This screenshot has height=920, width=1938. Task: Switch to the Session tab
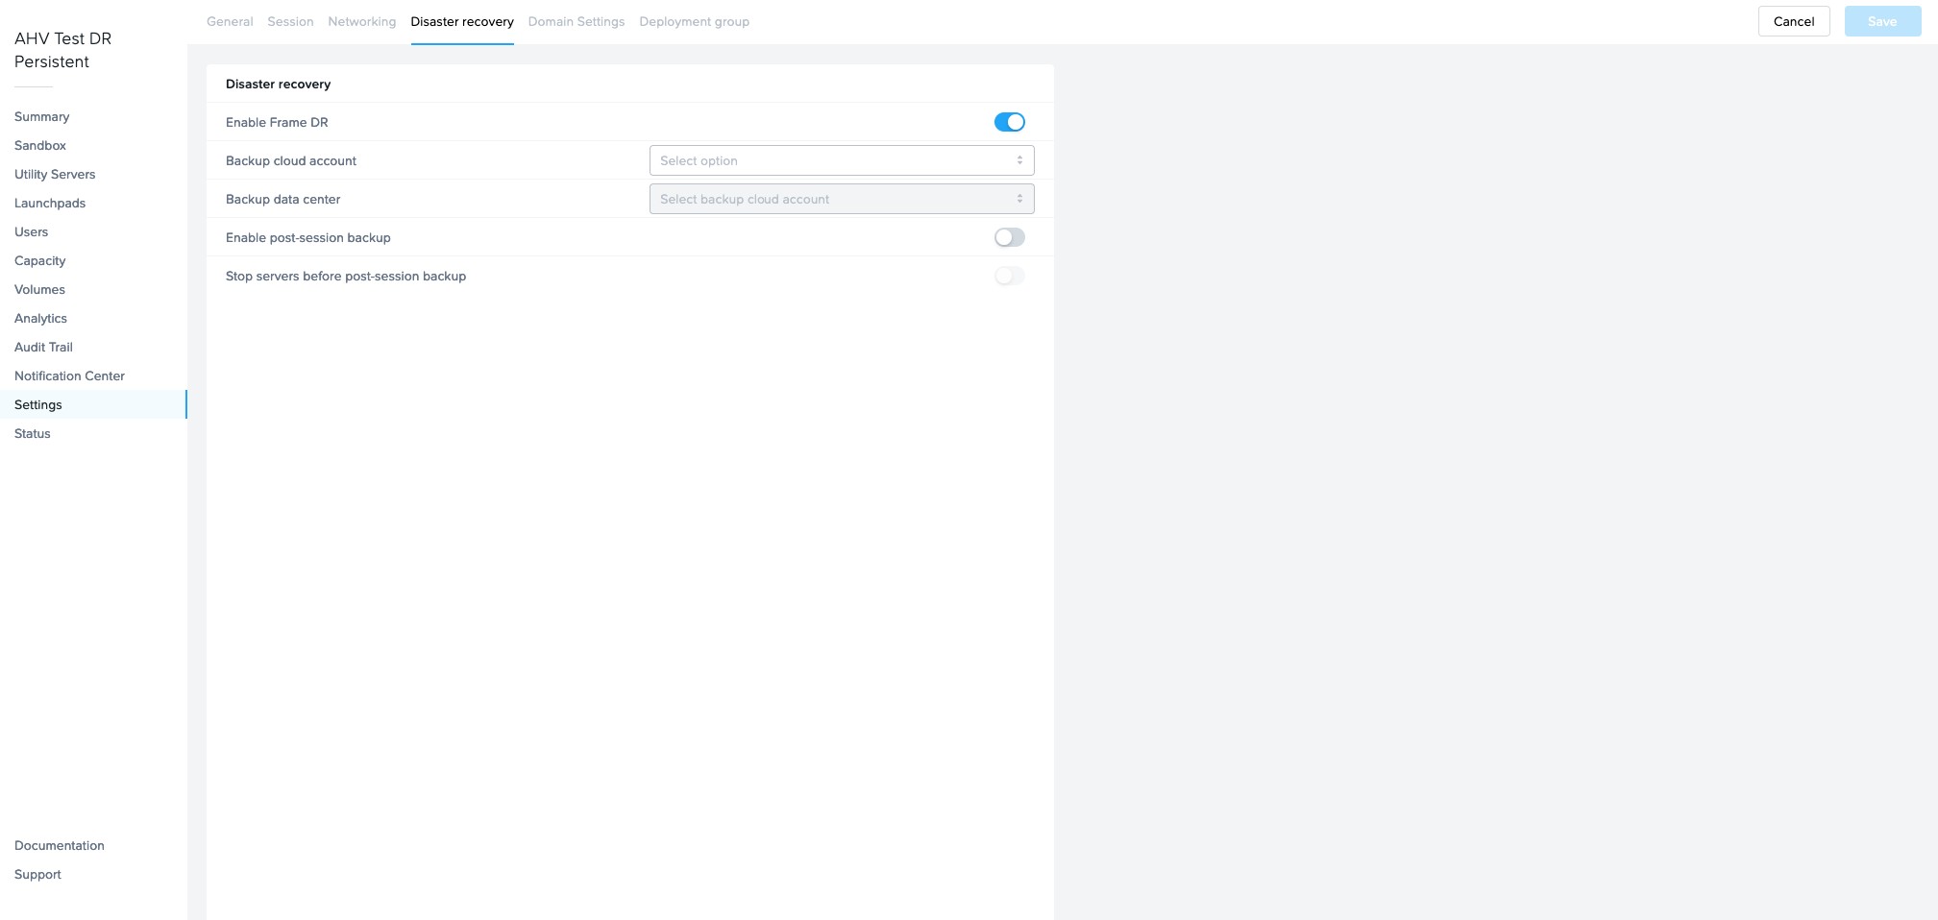coord(290,21)
